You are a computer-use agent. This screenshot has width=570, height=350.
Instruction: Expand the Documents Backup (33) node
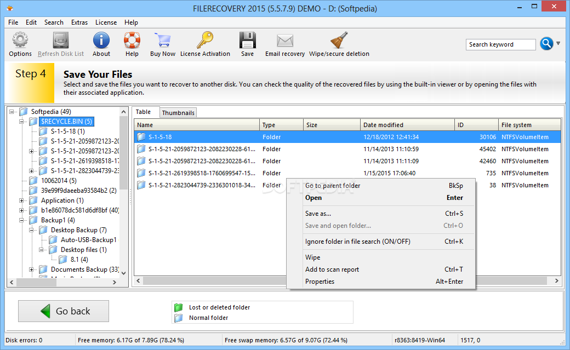[31, 269]
